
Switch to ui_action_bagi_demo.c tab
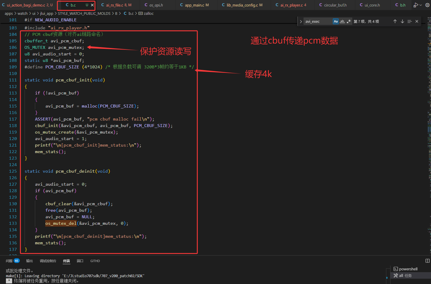click(x=28, y=5)
